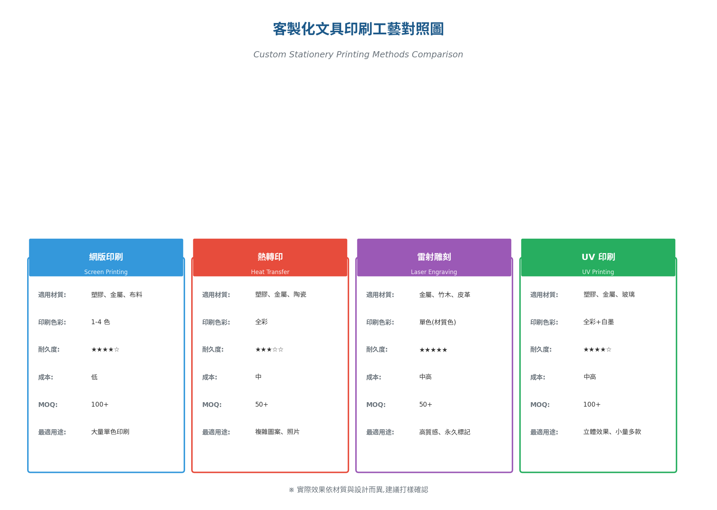The width and height of the screenshot is (717, 510).
Task: Select the 熱轉印 card header
Action: (270, 258)
